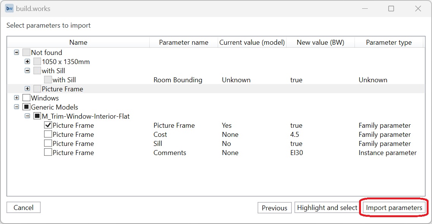Enable the Cost family parameter checkbox
The height and width of the screenshot is (224, 432).
pos(47,134)
